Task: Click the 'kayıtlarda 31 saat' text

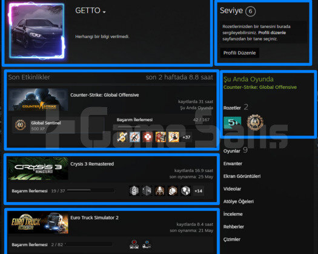Action: tap(196, 102)
